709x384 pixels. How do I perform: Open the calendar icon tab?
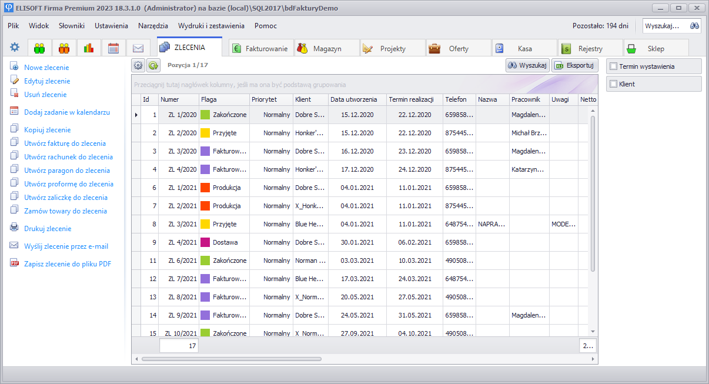113,48
